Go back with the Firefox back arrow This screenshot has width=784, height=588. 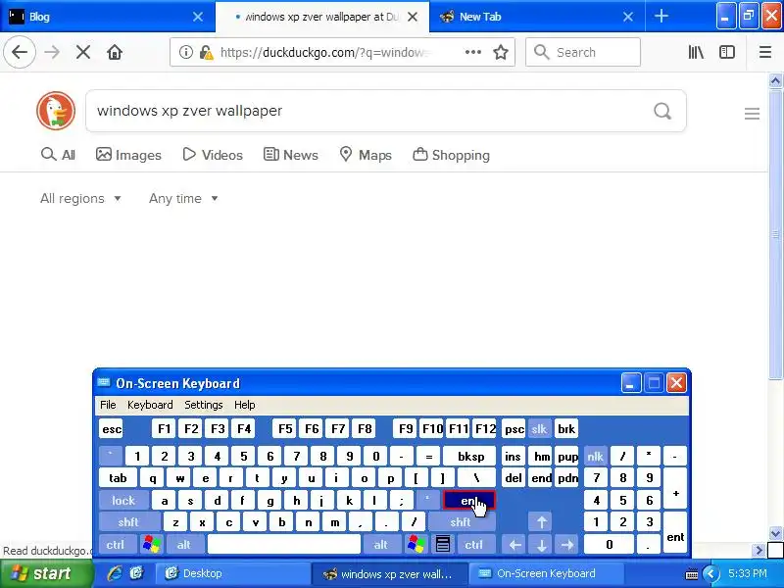pyautogui.click(x=20, y=52)
